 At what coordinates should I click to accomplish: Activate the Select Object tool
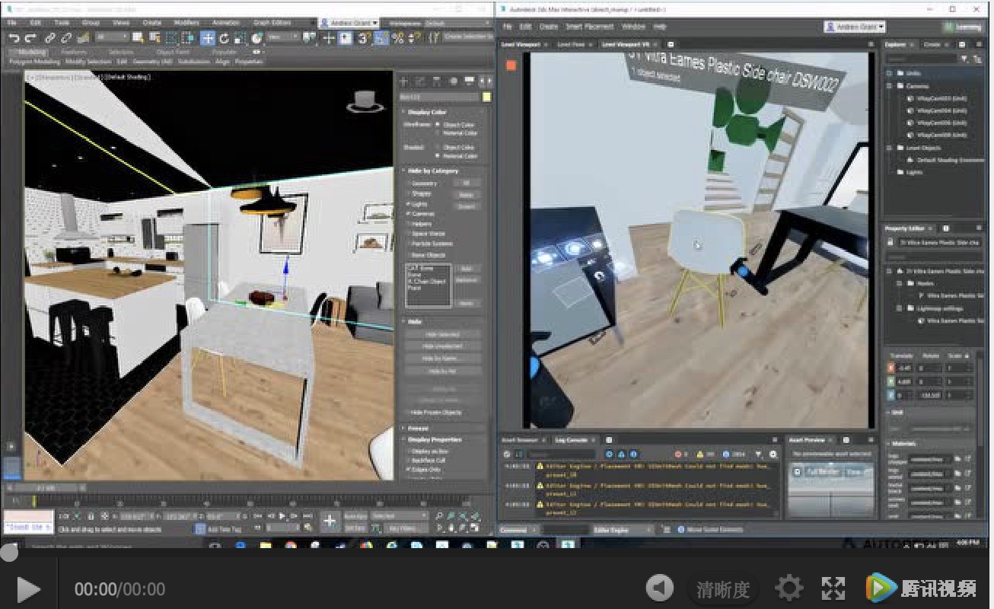[139, 38]
